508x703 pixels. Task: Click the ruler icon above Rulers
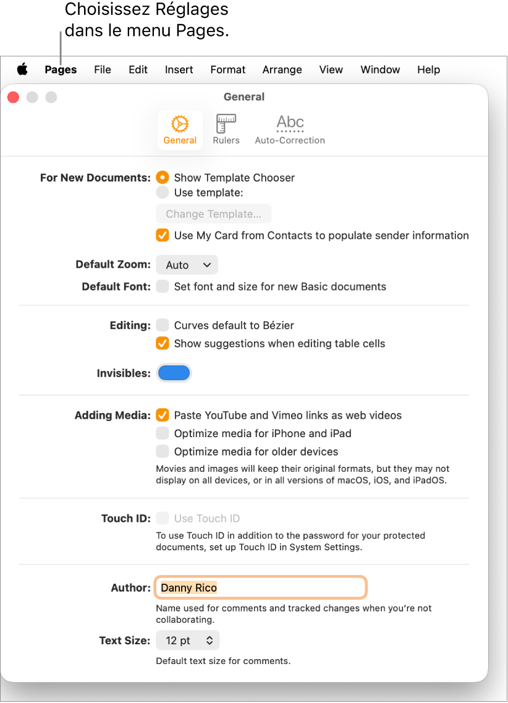pyautogui.click(x=226, y=122)
